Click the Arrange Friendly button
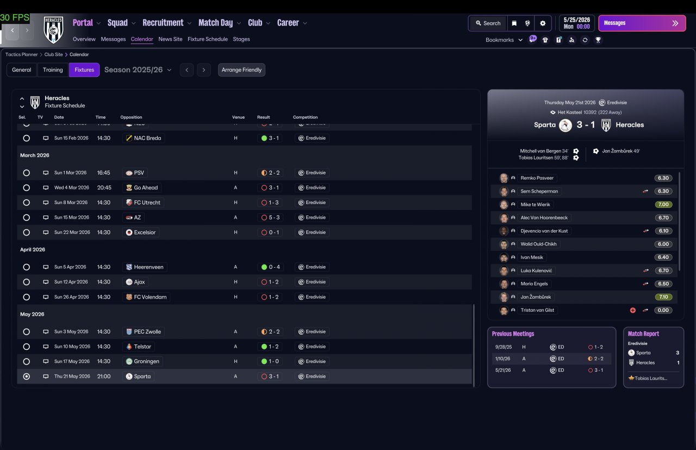696x450 pixels. click(x=241, y=70)
